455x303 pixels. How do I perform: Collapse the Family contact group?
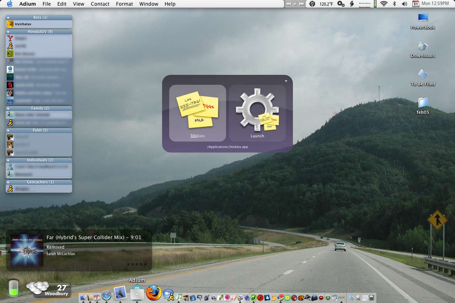point(8,108)
